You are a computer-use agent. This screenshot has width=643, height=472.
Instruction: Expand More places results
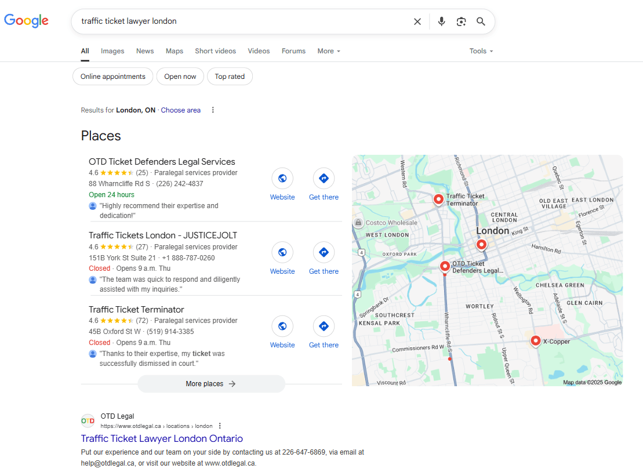[211, 384]
